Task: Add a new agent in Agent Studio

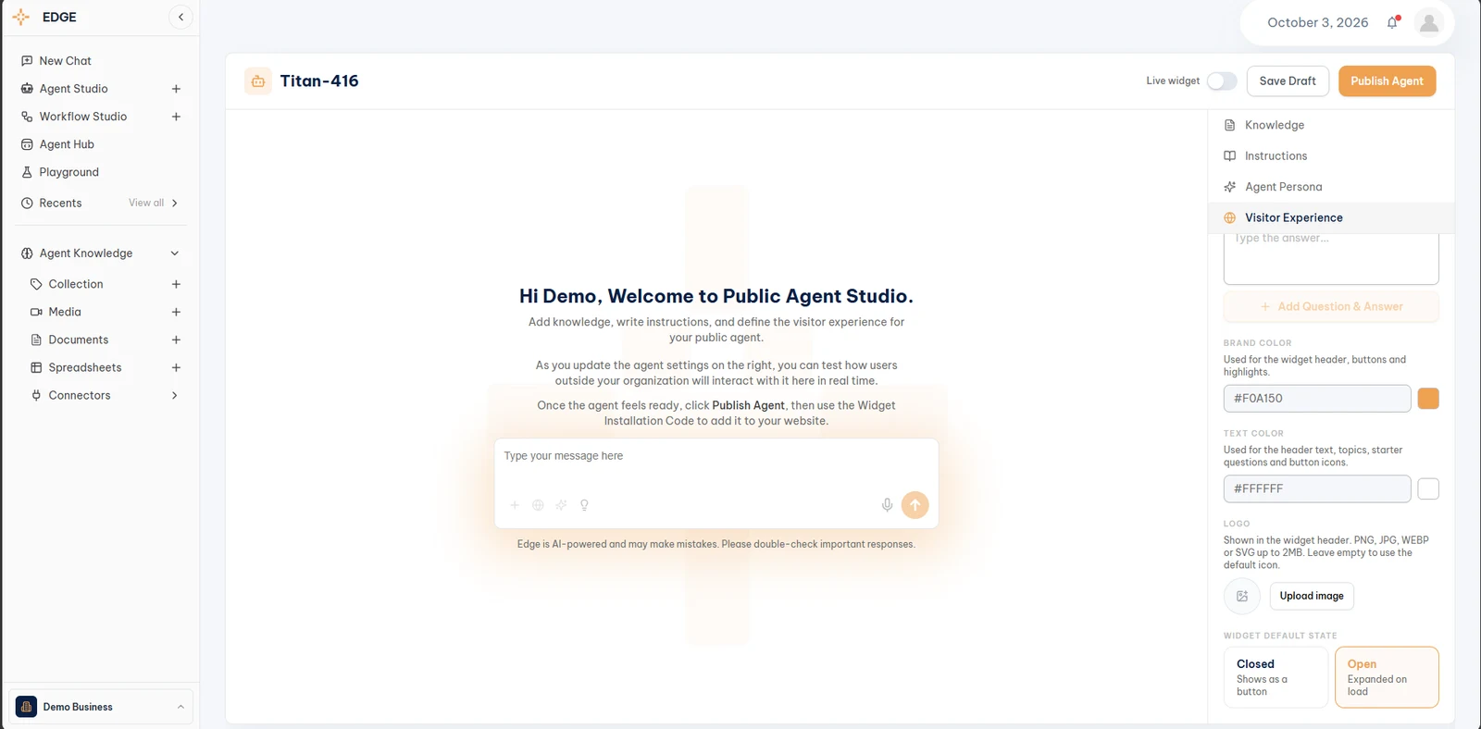Action: click(176, 89)
